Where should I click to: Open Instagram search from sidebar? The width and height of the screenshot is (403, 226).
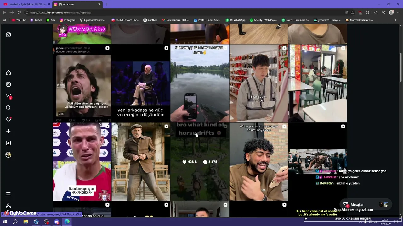click(x=9, y=108)
